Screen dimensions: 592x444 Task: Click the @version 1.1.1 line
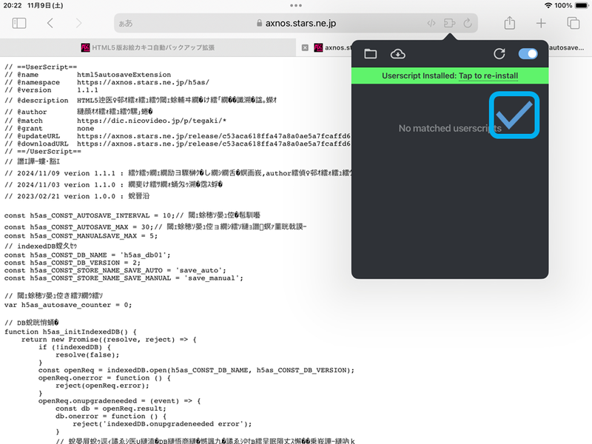click(x=51, y=90)
